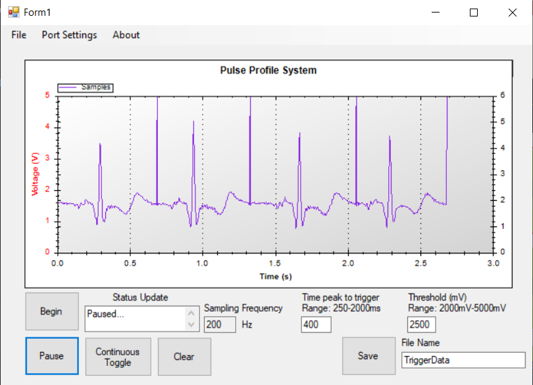Screen dimensions: 533x385
Task: Click the Pulse Profile System chart title
Action: tap(268, 70)
